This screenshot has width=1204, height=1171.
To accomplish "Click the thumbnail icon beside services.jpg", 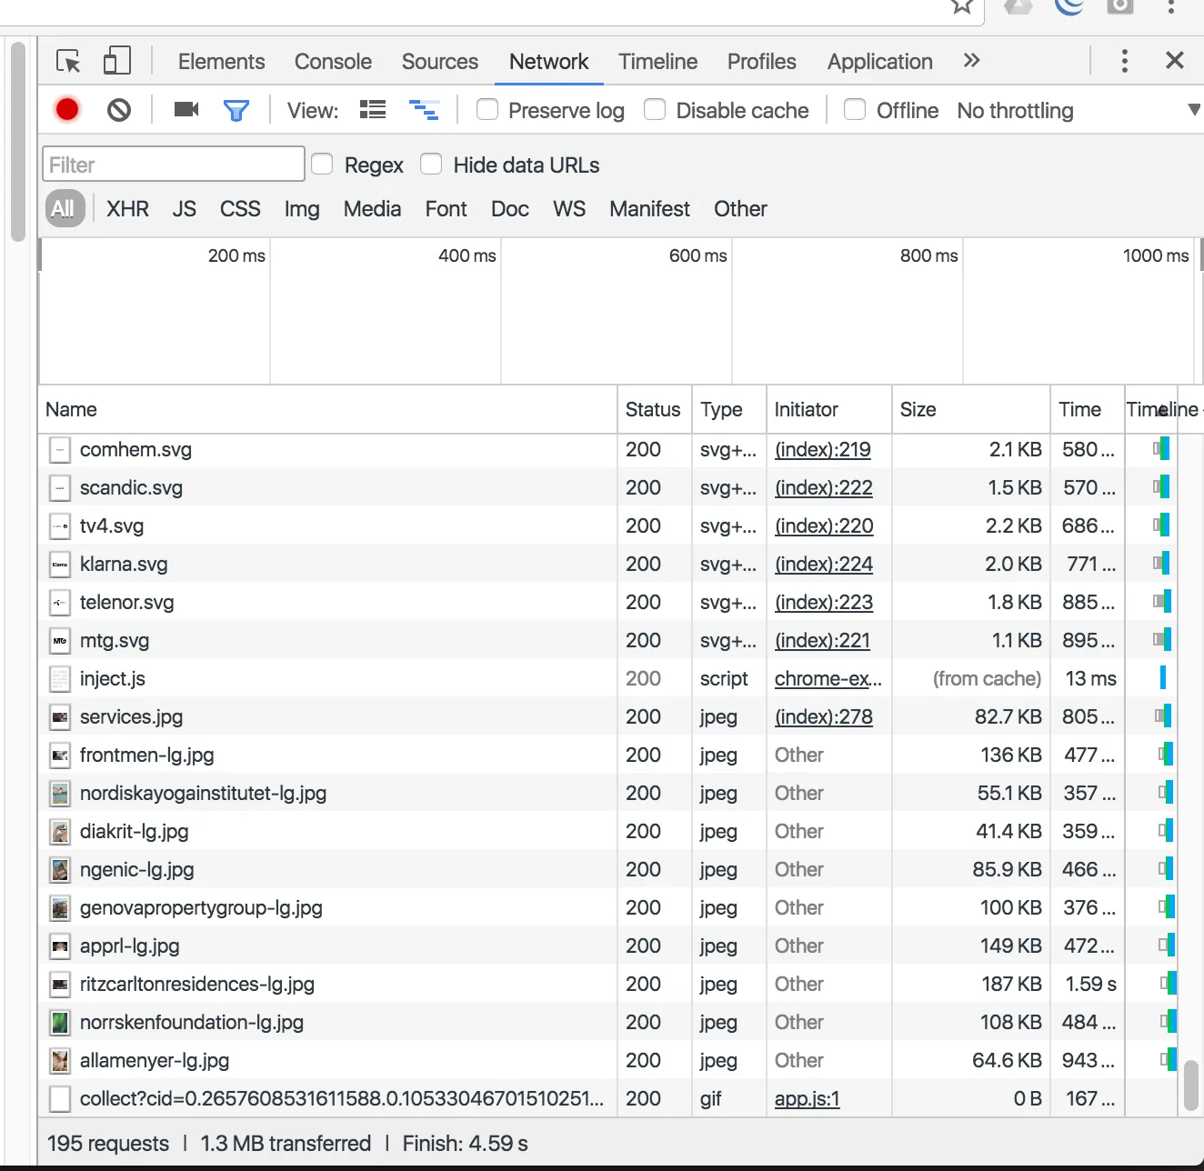I will point(60,716).
